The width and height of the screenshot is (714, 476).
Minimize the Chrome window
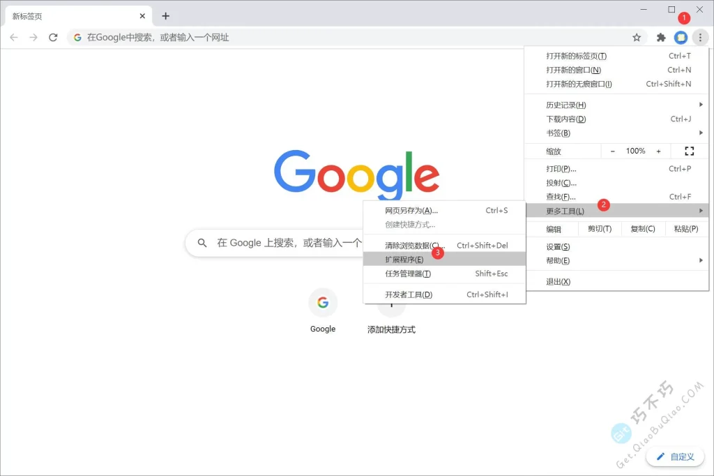[644, 9]
